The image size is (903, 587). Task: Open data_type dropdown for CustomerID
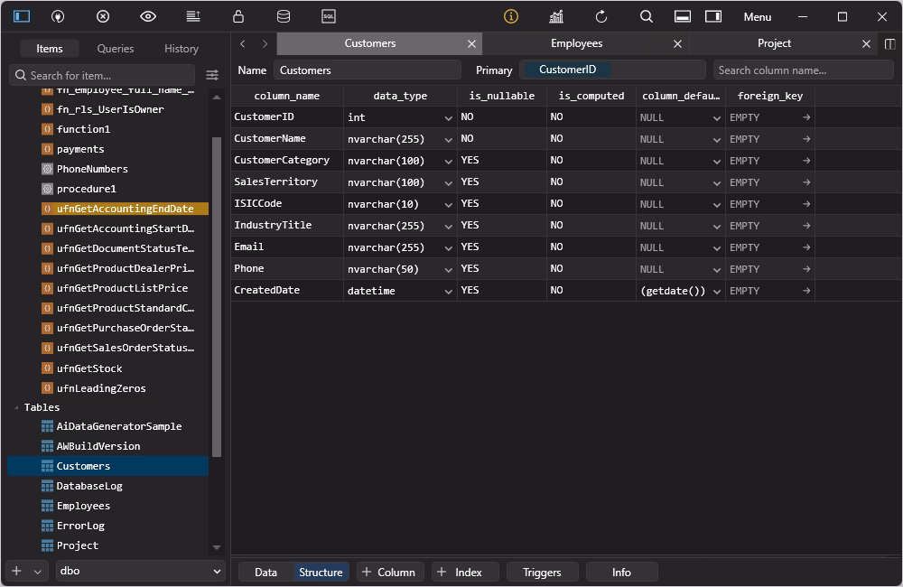click(x=448, y=118)
